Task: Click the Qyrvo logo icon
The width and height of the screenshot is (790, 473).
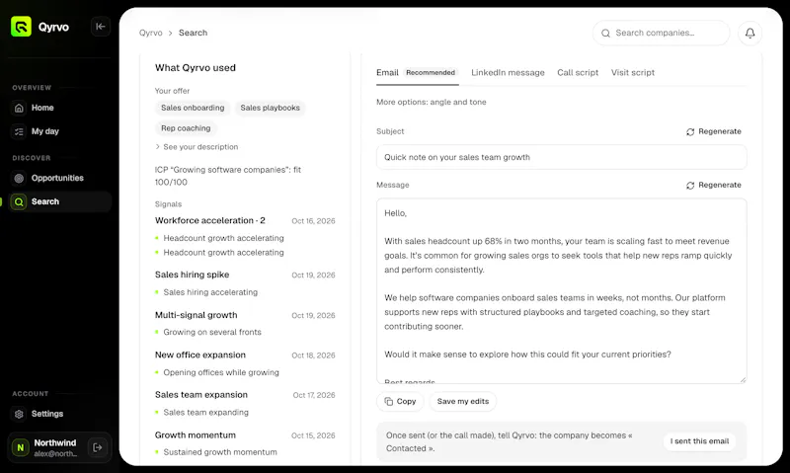Action: 21,27
